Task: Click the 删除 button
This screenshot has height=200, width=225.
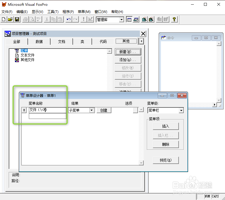Action: point(166,144)
